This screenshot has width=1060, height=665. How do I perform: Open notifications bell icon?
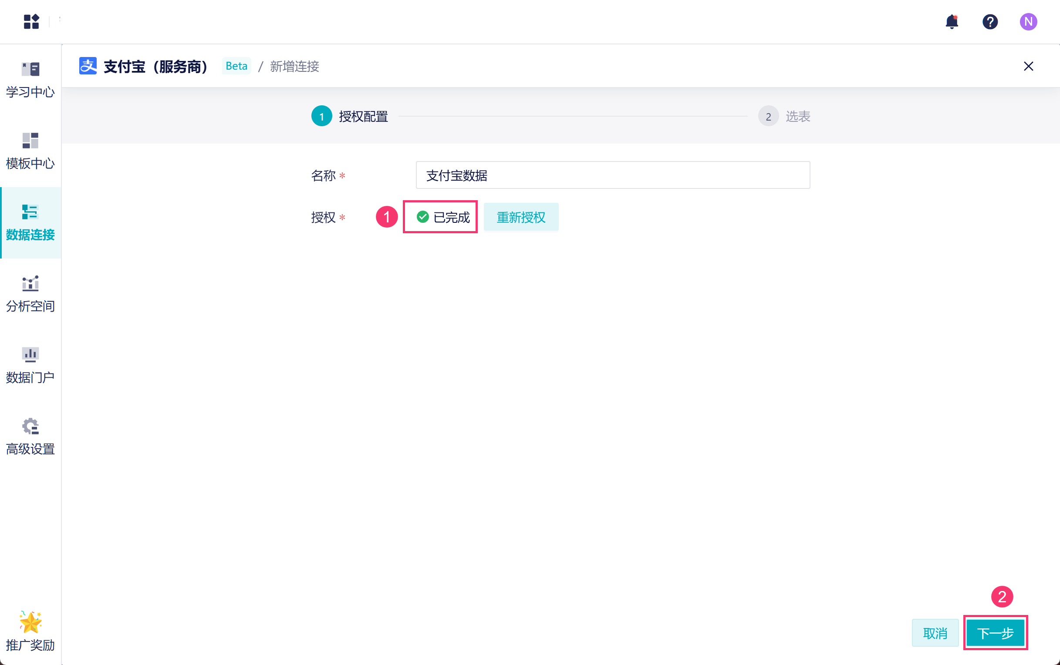951,22
